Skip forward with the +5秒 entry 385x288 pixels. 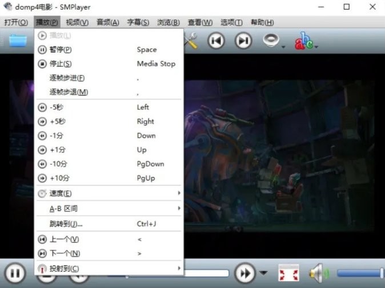coord(109,122)
